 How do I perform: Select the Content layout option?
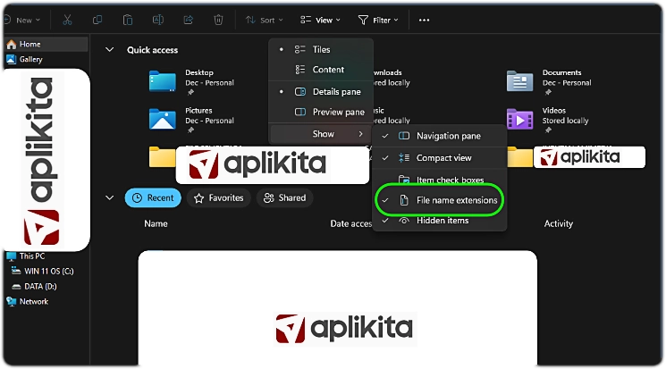[321, 70]
